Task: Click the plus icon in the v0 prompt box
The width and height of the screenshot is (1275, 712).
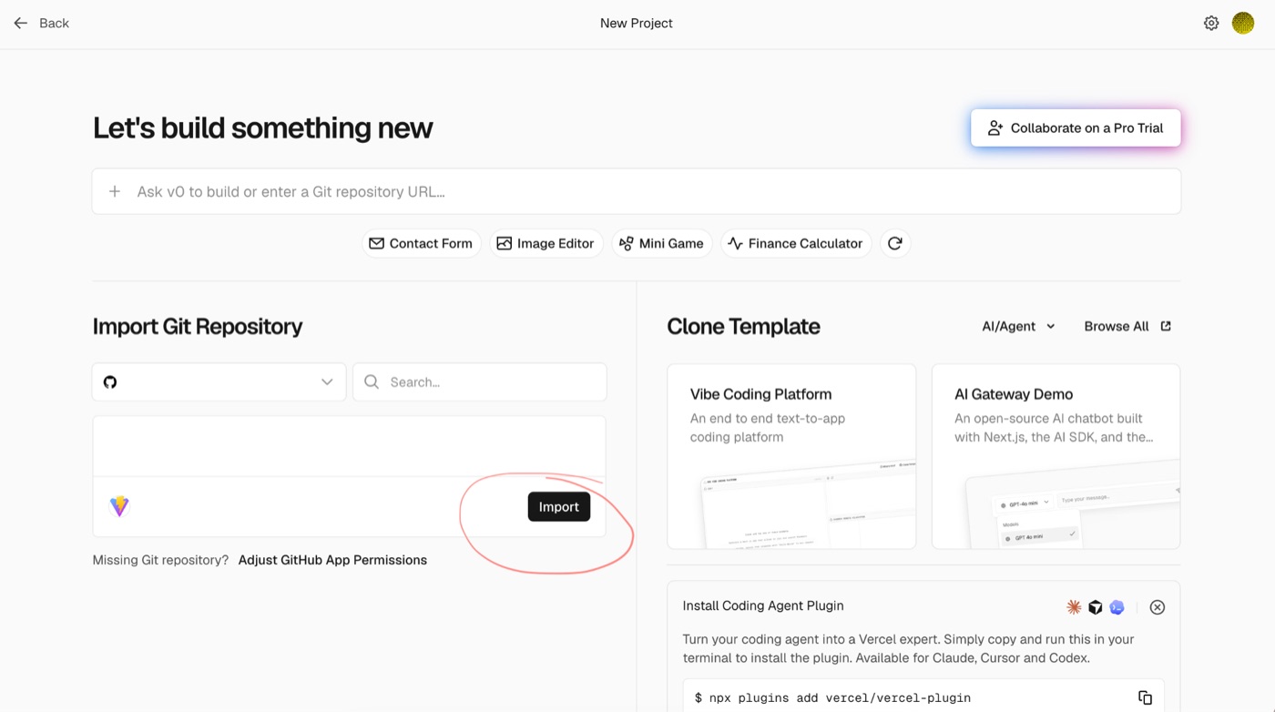Action: (115, 191)
